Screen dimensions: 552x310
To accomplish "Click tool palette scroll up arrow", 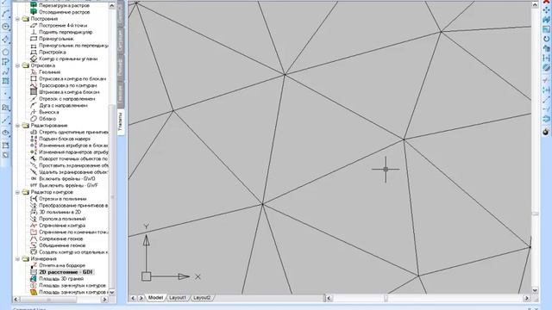I will point(112,6).
